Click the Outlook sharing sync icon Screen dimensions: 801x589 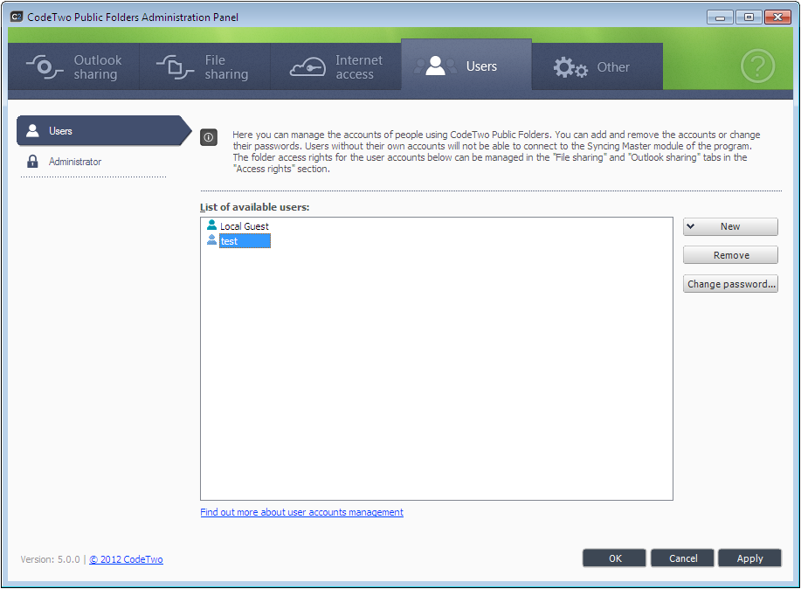[x=45, y=67]
